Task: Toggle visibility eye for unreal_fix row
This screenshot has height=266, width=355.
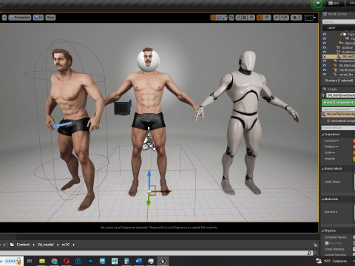Action: coord(325,74)
